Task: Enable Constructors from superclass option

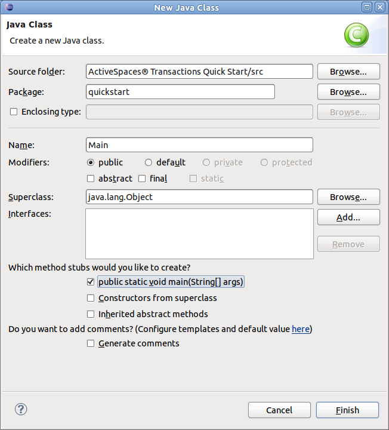Action: click(91, 298)
